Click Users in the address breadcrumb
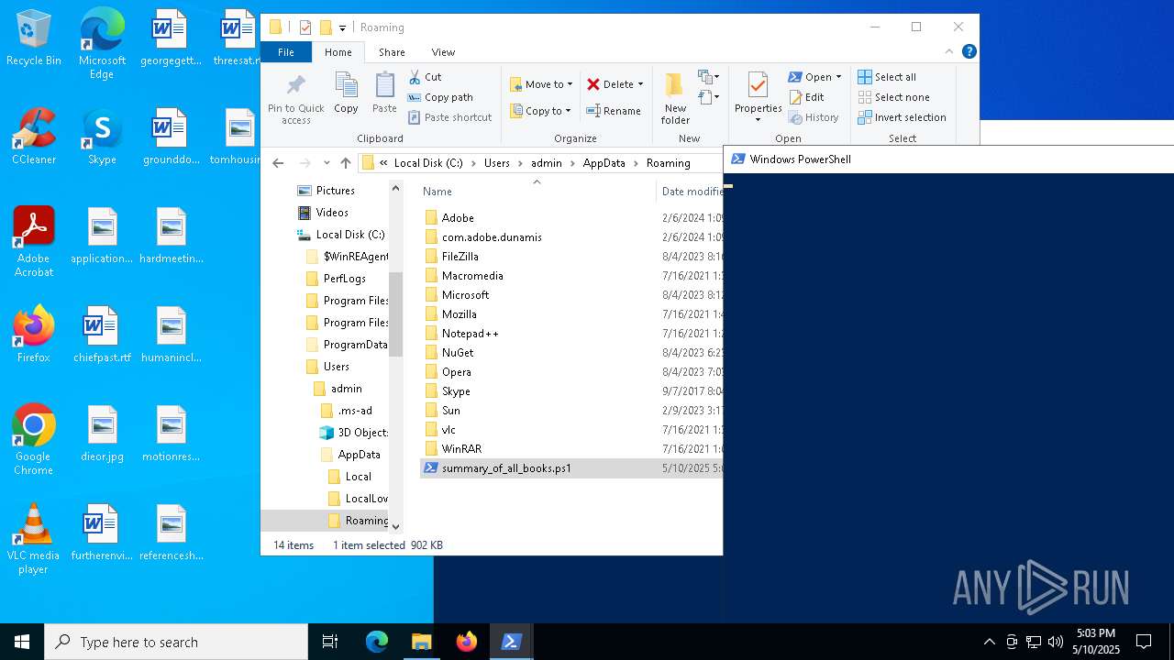Viewport: 1174px width, 660px height. pos(497,163)
